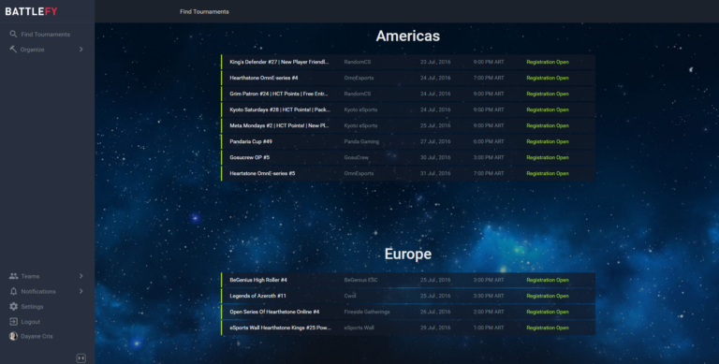Click the Europe region heading

coord(407,254)
